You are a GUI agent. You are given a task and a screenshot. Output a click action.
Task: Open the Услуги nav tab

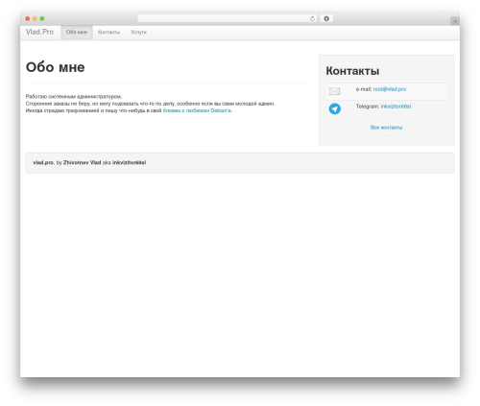point(138,33)
